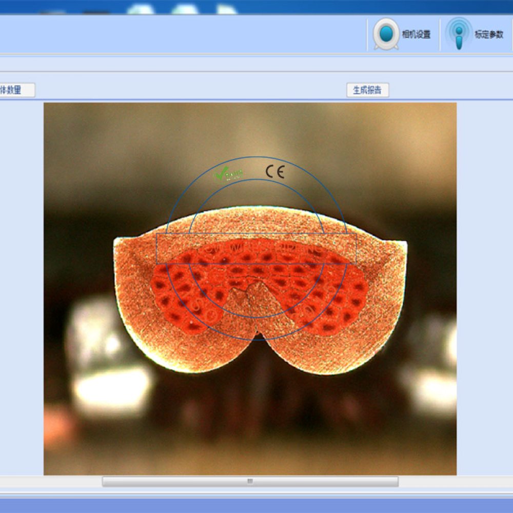Click the CE mark on the image
Screen dimensions: 513x513
point(274,172)
